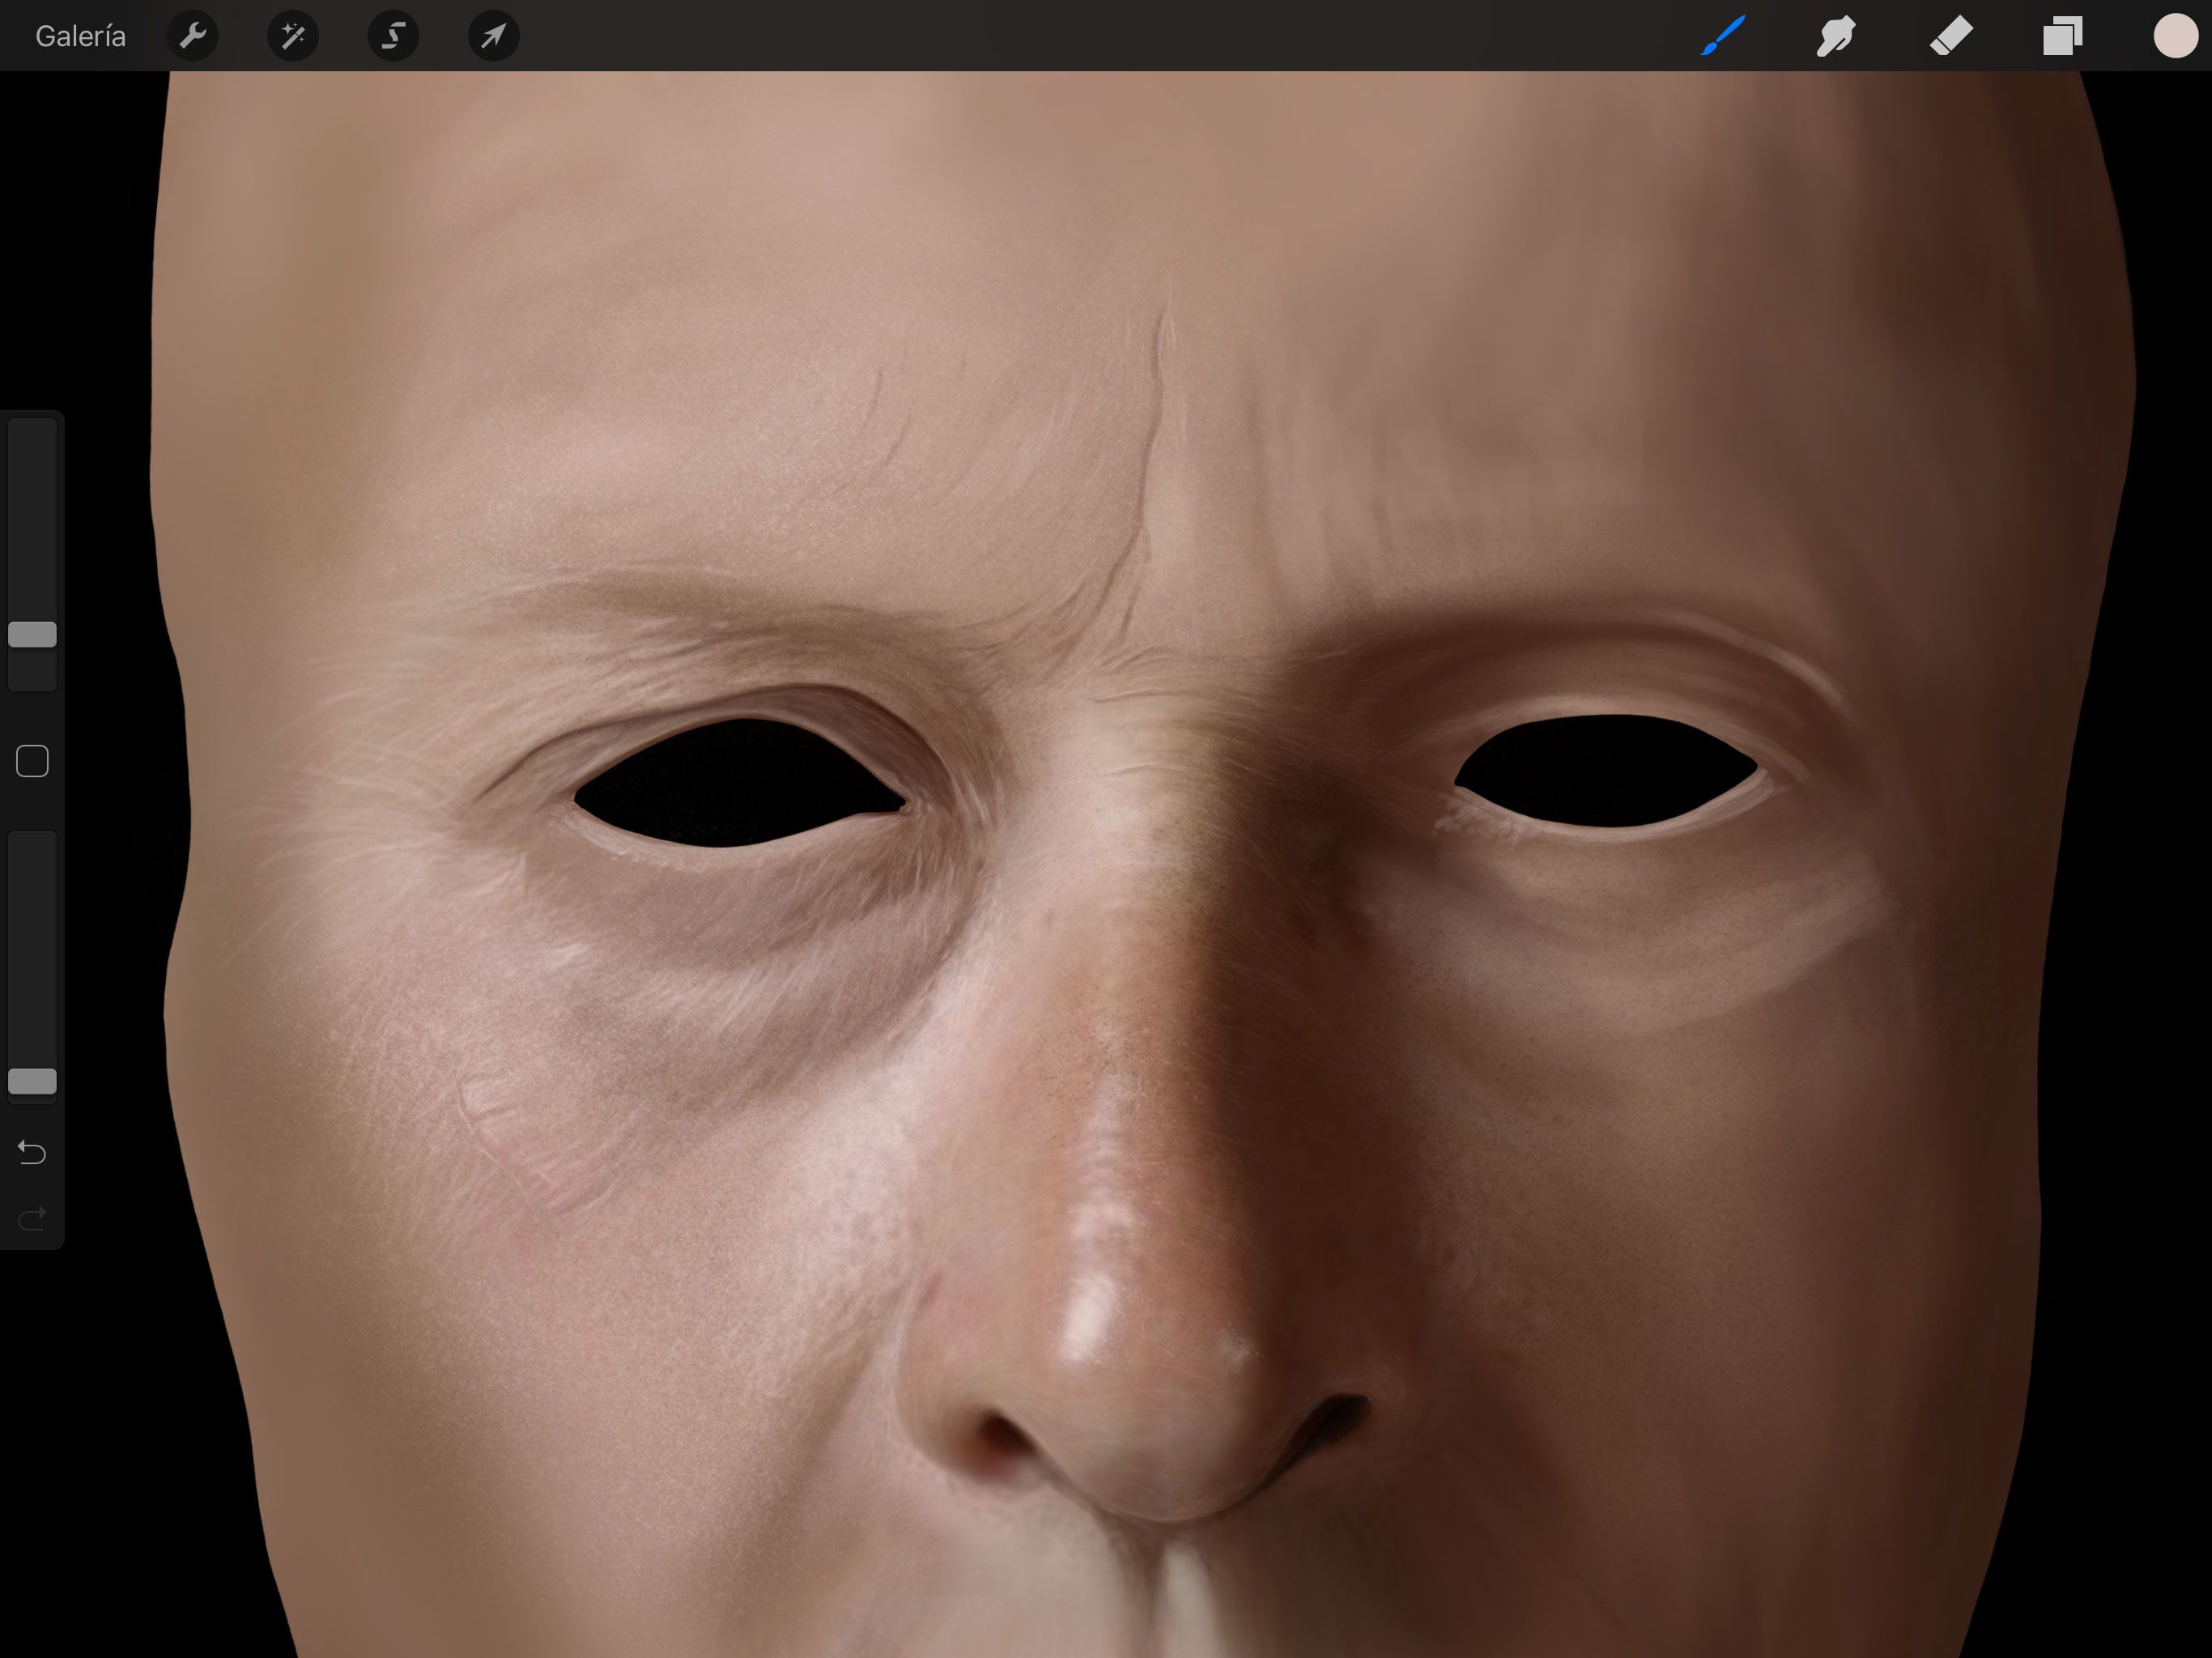Tap the square Modify button in sidebar
This screenshot has height=1658, width=2212.
point(32,761)
